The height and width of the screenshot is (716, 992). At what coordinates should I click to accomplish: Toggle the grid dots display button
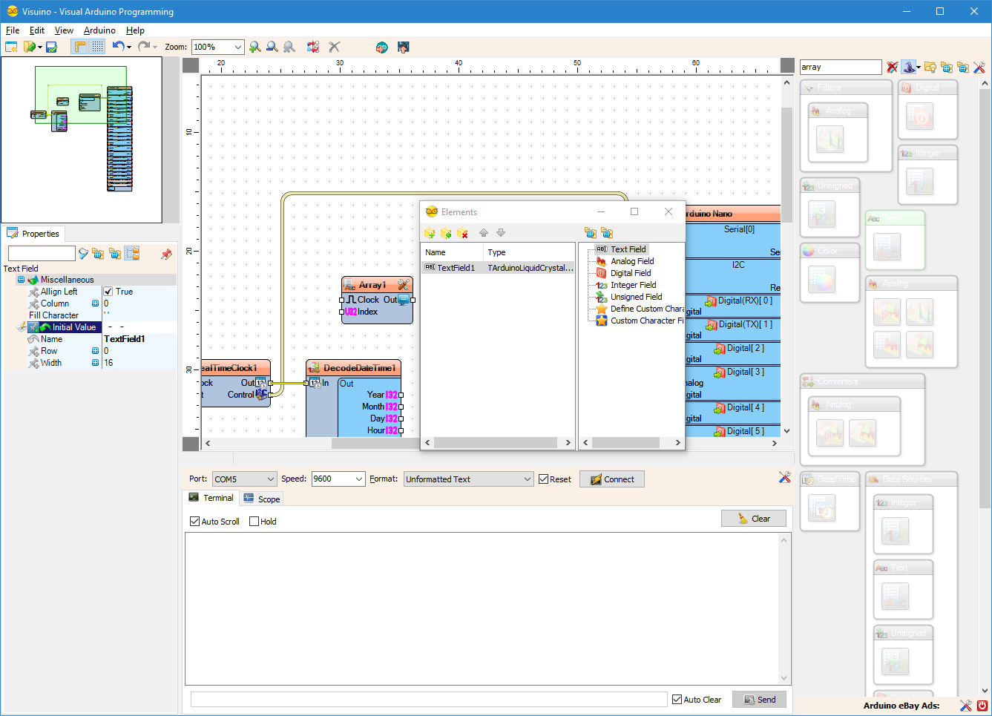pos(97,47)
